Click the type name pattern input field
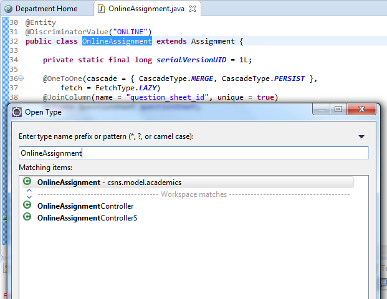 pyautogui.click(x=193, y=153)
